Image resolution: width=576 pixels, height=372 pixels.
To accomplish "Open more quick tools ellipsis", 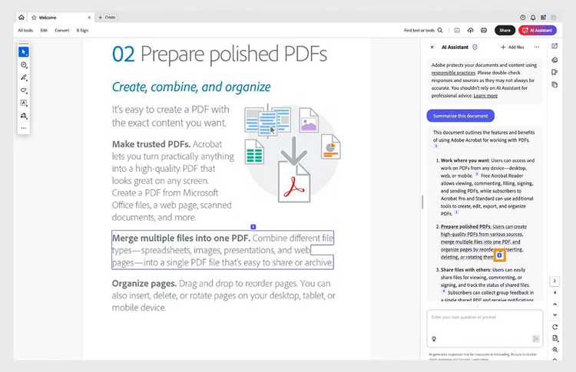I will (24, 128).
